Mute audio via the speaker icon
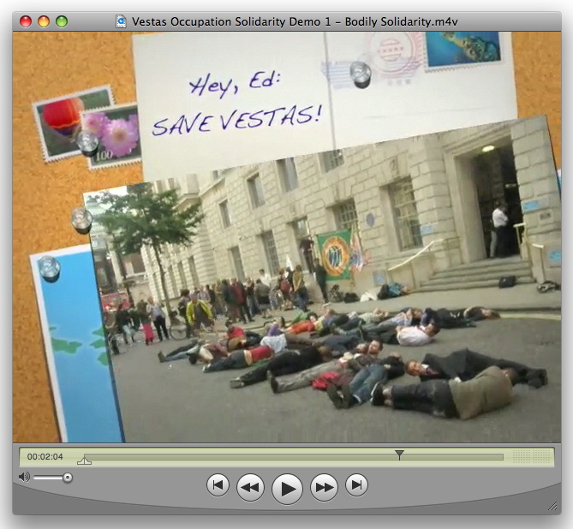This screenshot has width=573, height=529. pyautogui.click(x=24, y=477)
